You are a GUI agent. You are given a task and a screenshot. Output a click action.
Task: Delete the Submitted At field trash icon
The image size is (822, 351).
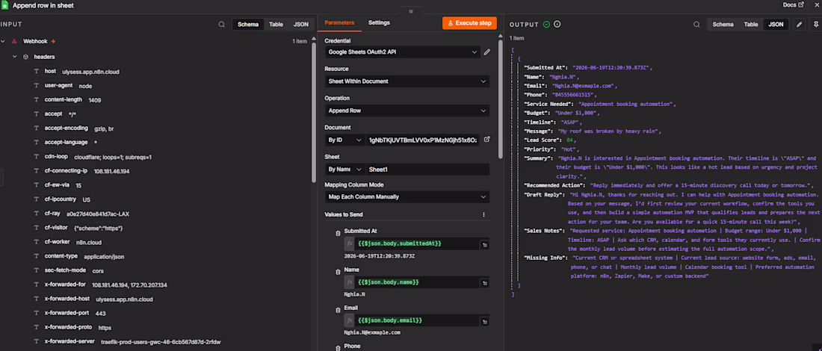(x=338, y=233)
